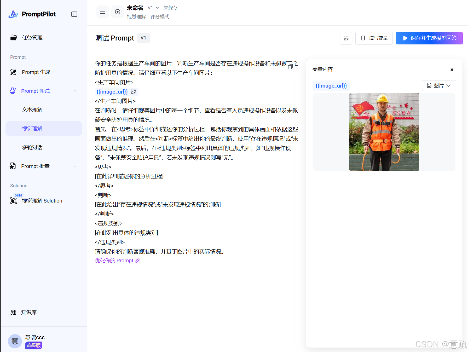Click the 调试 Prompt heading
Viewport: 468px width, 352px height.
click(x=114, y=38)
